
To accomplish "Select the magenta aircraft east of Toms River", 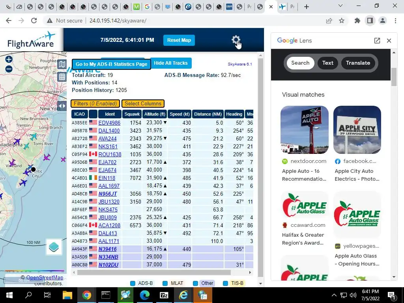I will click(47, 157).
